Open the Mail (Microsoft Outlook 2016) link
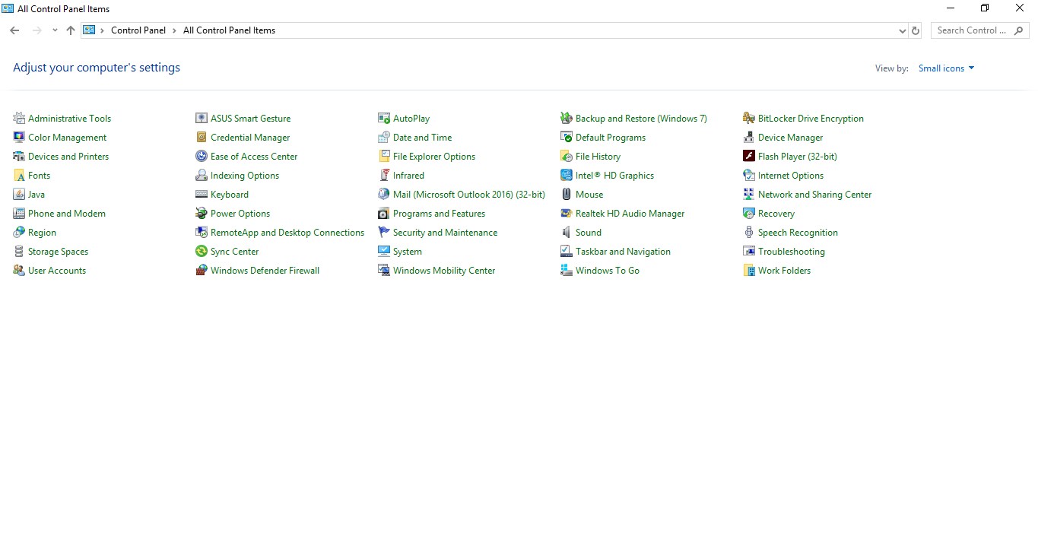 pos(468,195)
